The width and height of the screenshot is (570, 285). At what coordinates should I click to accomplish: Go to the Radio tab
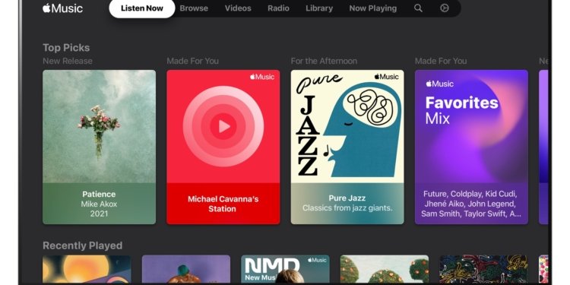tap(278, 8)
